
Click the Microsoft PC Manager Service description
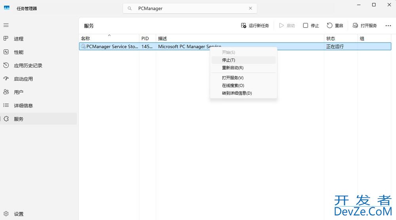[x=189, y=46]
